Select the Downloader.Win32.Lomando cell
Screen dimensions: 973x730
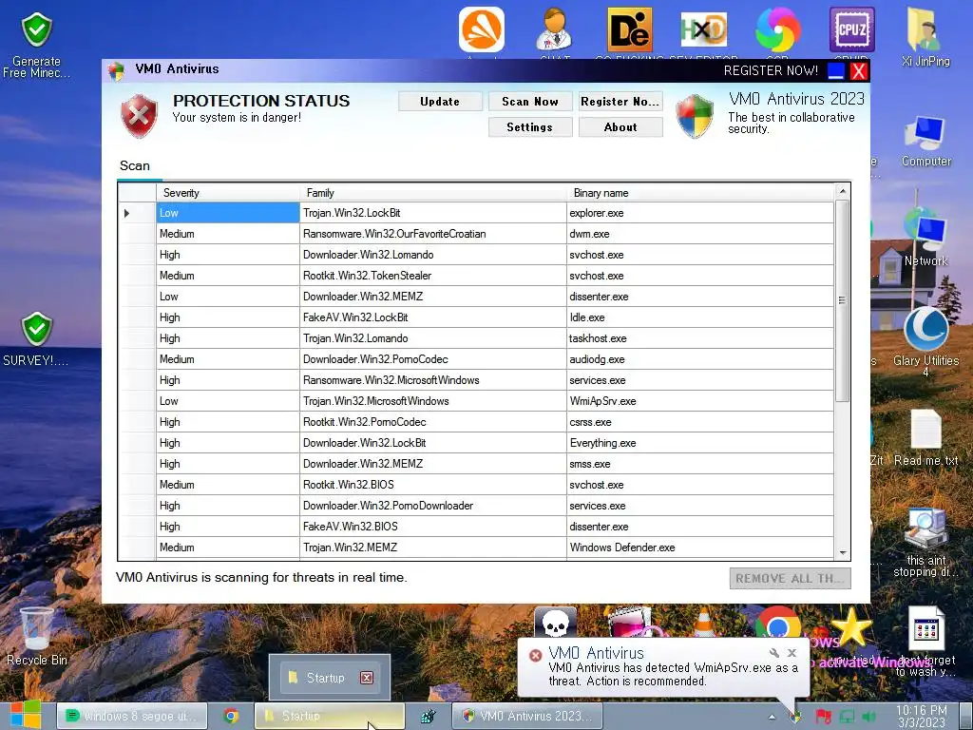pyautogui.click(x=433, y=255)
